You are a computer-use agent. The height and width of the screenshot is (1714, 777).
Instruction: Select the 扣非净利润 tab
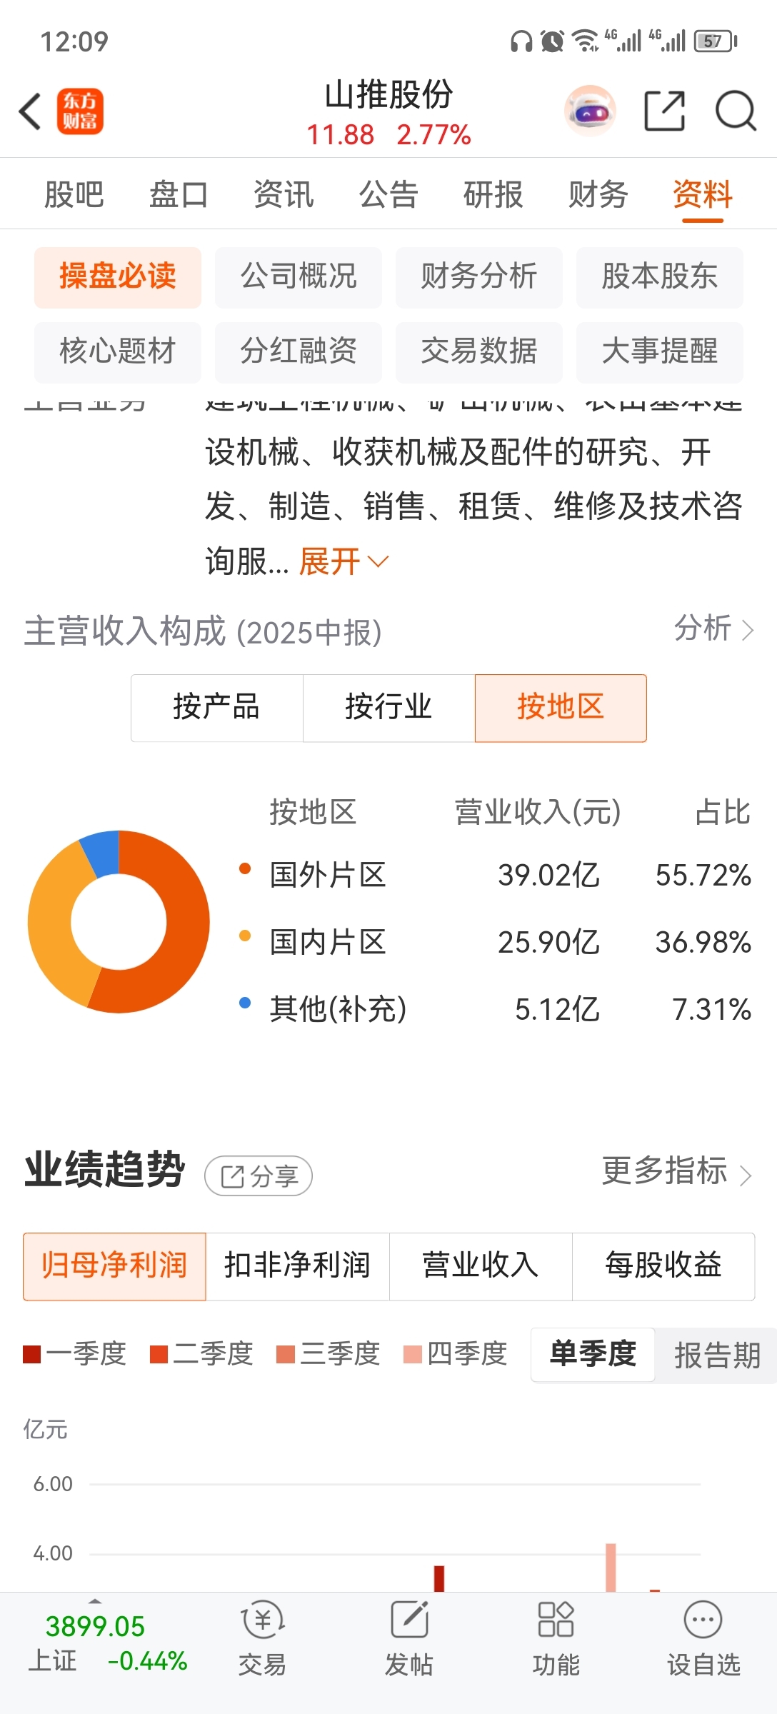[x=297, y=1266]
